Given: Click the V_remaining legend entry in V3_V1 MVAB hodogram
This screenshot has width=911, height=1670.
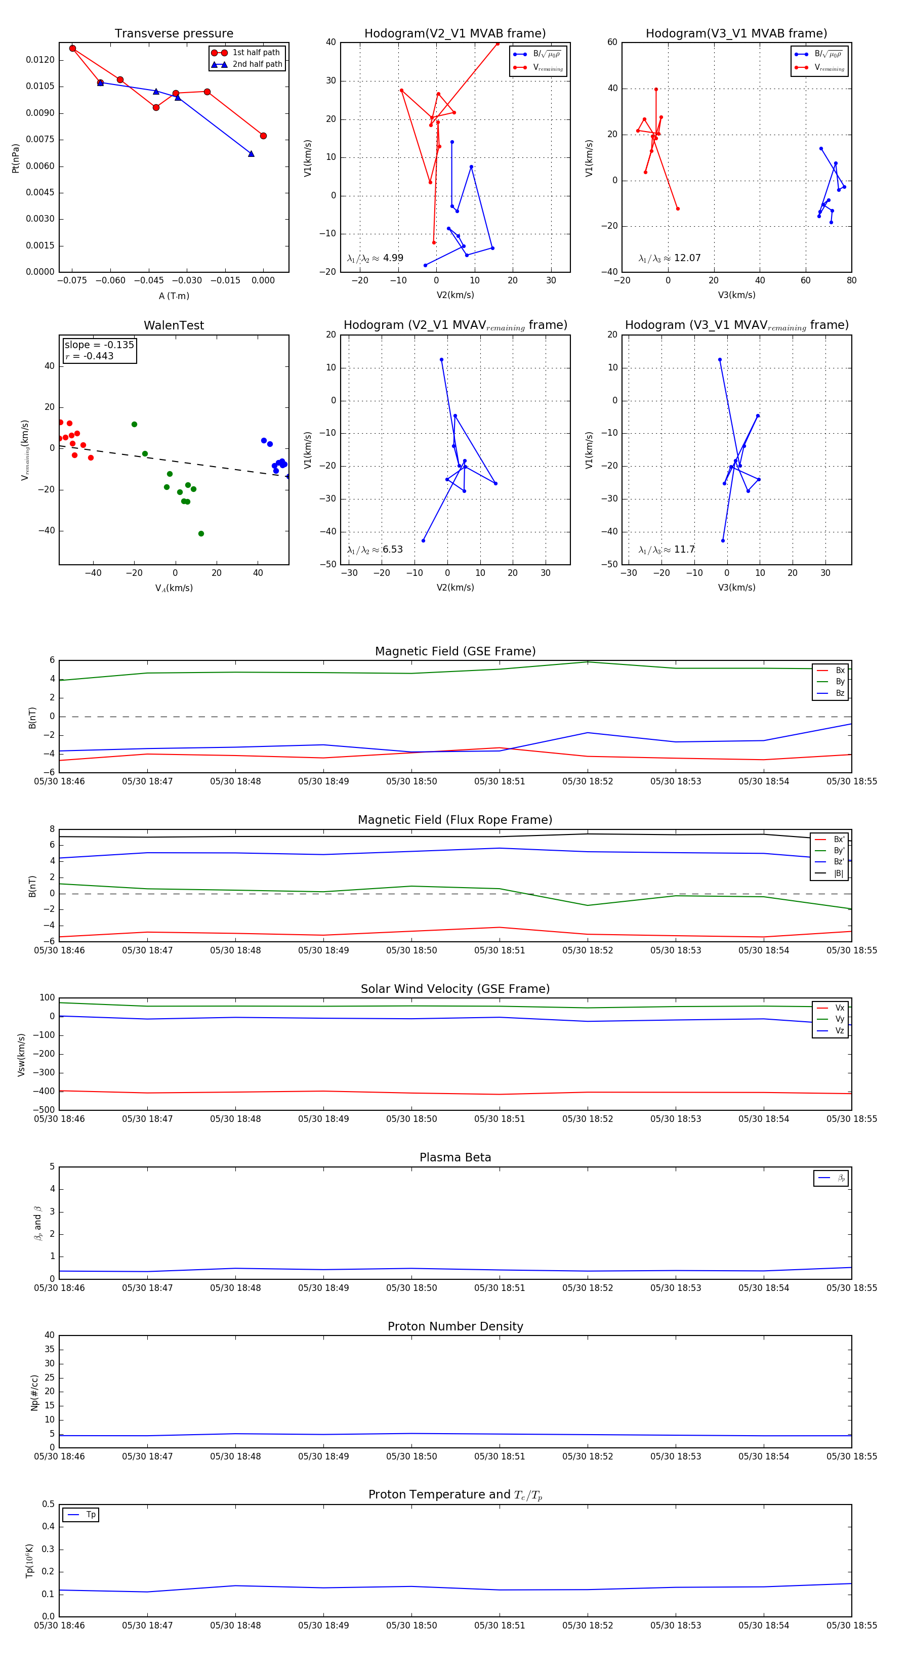Looking at the screenshot, I should [819, 67].
